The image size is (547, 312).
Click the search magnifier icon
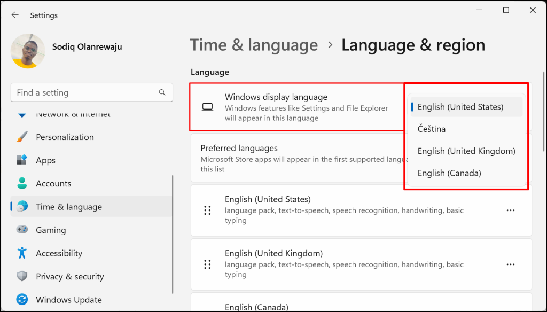coord(162,92)
